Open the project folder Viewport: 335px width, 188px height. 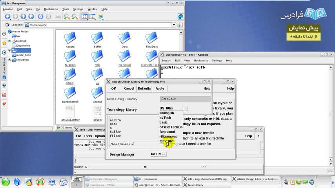[97, 95]
